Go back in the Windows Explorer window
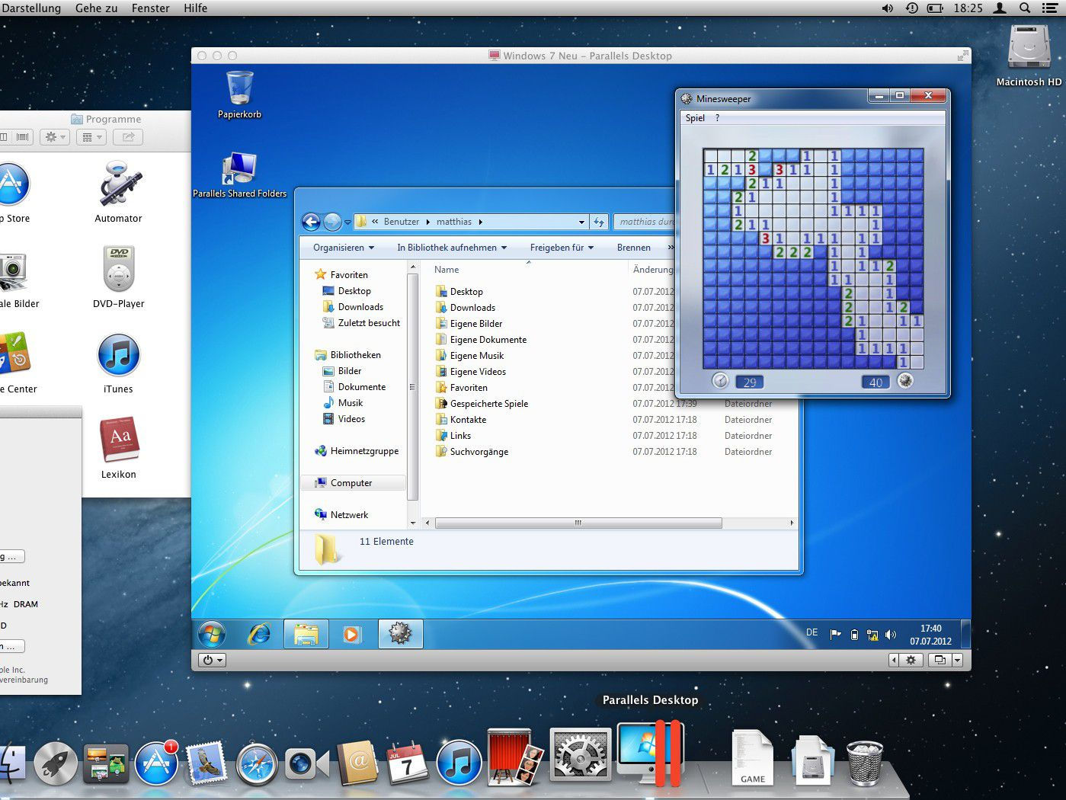Viewport: 1066px width, 800px height. pyautogui.click(x=311, y=222)
